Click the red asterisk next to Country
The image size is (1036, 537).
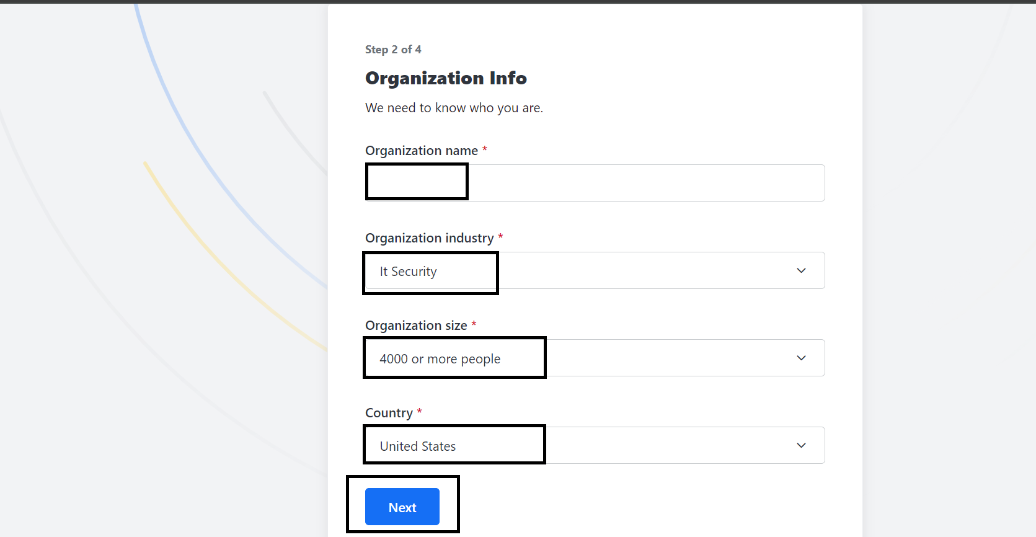[x=420, y=411]
